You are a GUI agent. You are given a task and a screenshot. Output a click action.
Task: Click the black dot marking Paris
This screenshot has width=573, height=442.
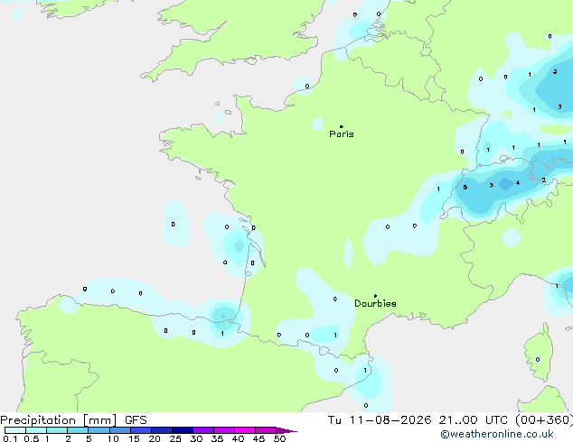(x=342, y=126)
